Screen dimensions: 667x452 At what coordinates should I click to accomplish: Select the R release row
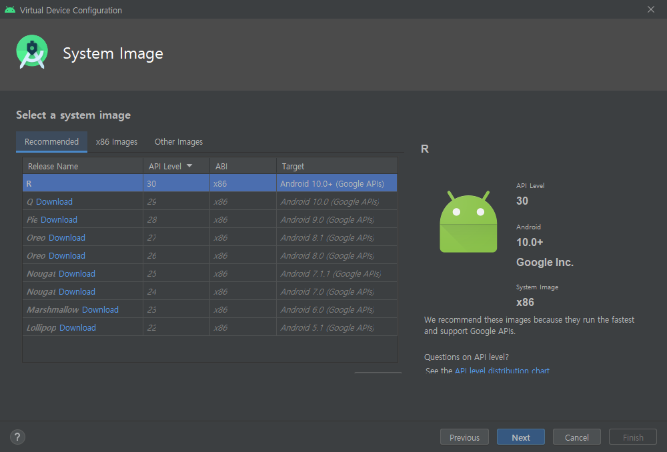click(209, 183)
